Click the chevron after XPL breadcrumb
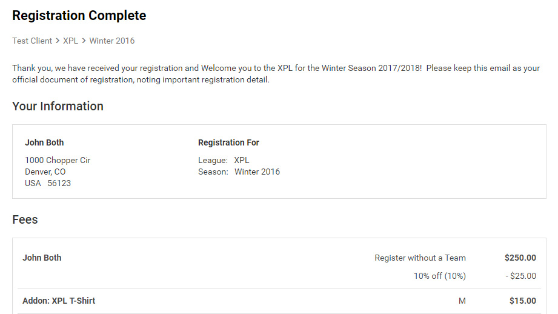The height and width of the screenshot is (314, 558). click(84, 41)
